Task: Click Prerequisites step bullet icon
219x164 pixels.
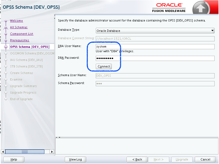Action: (6, 41)
